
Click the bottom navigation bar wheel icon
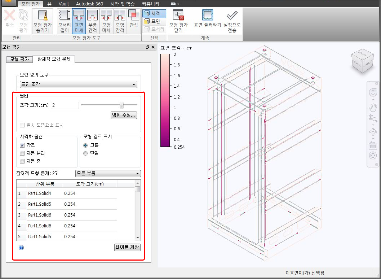[x=373, y=156]
